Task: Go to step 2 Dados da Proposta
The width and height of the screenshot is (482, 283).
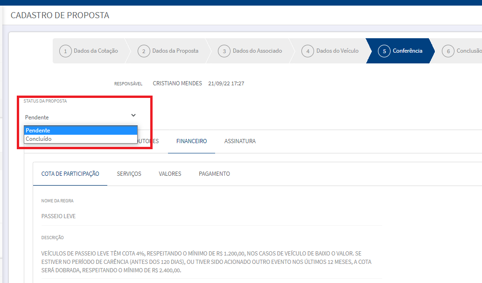Action: 169,51
